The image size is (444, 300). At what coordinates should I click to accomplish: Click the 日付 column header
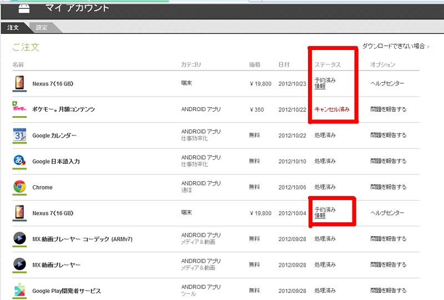(284, 64)
